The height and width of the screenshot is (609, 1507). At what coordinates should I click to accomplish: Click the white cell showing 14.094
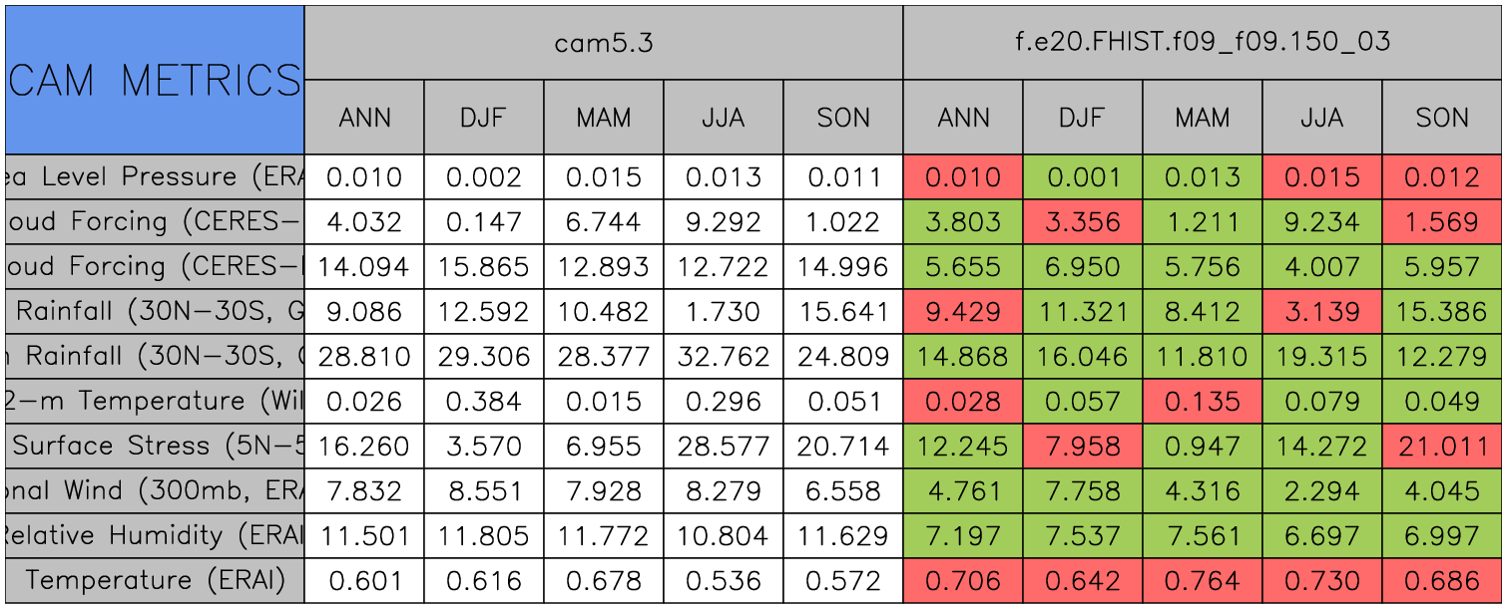[x=364, y=266]
